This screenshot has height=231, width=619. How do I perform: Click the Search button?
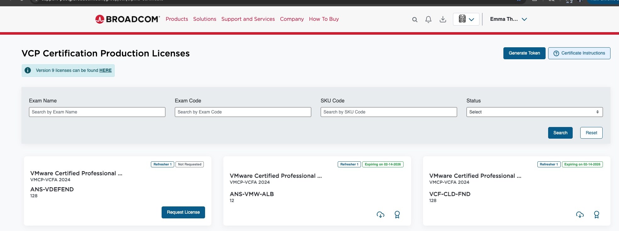560,133
